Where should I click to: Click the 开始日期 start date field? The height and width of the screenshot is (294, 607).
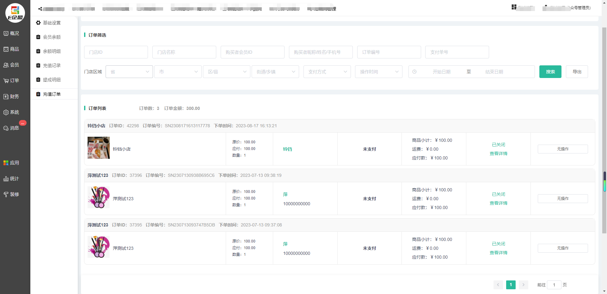point(441,72)
